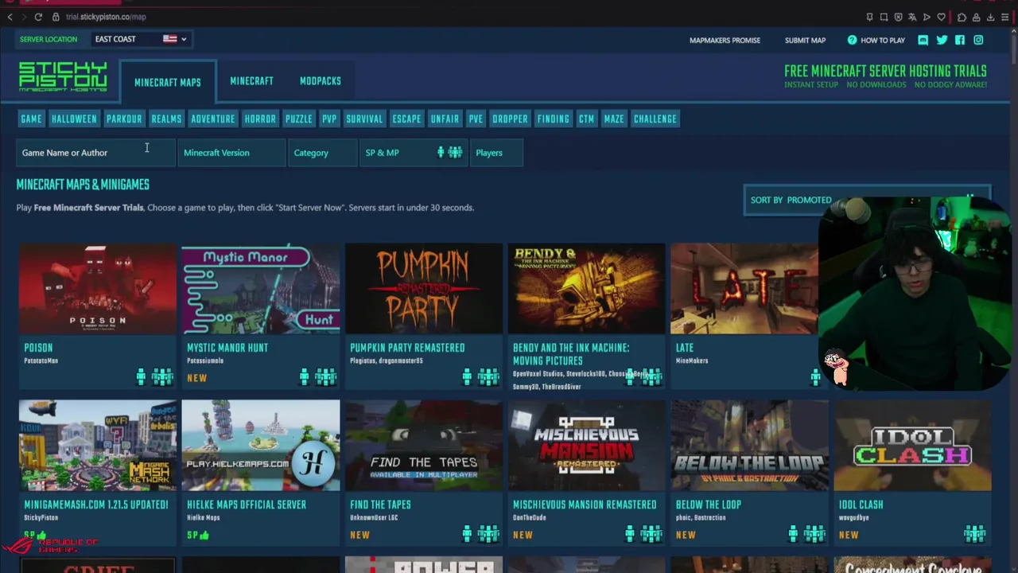
Task: Open the Discord icon link
Action: pos(923,40)
